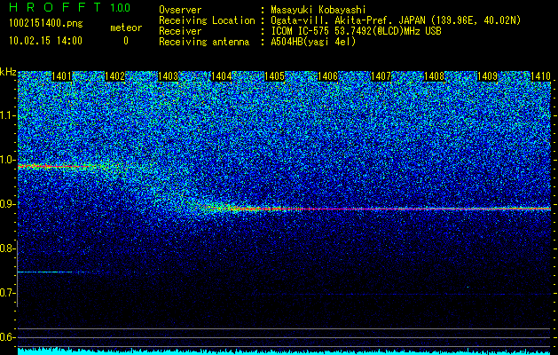This screenshot has height=355, width=558.
Task: Click the 1408 time marker label
Action: coord(434,76)
